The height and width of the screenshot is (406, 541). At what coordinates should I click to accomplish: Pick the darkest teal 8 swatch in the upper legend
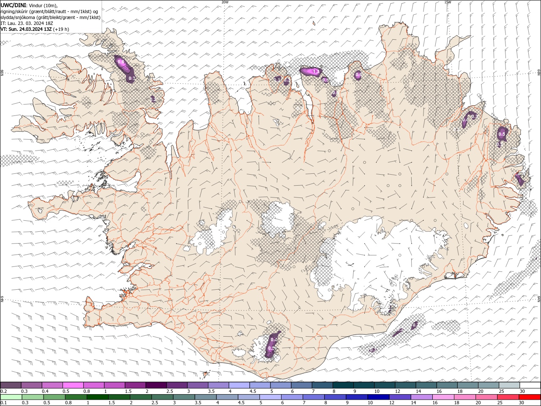343,385
